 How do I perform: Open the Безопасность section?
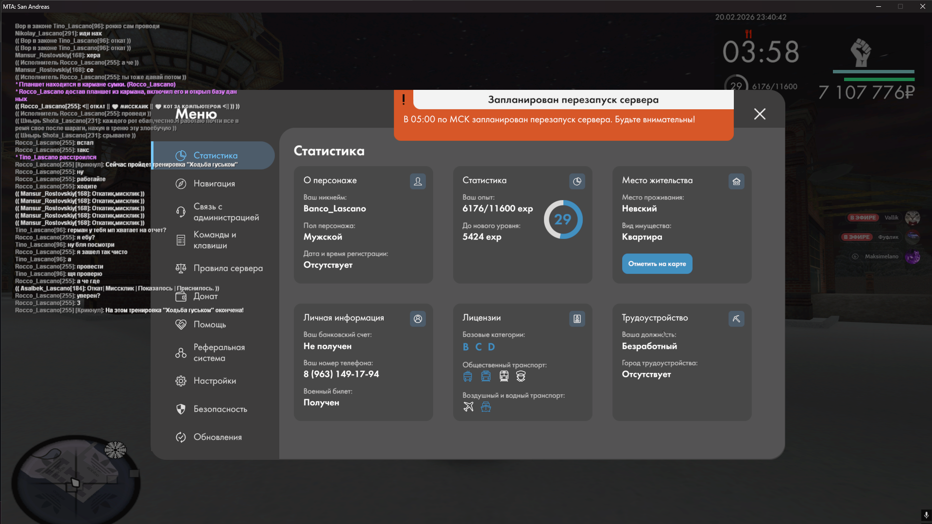pos(220,409)
